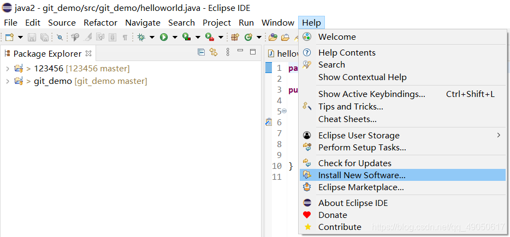Click the Debug bug icon
Screen dimensions: 510x237
141,38
